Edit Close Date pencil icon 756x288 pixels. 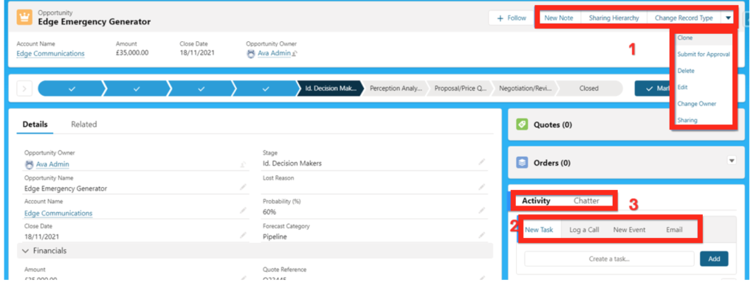pos(244,235)
